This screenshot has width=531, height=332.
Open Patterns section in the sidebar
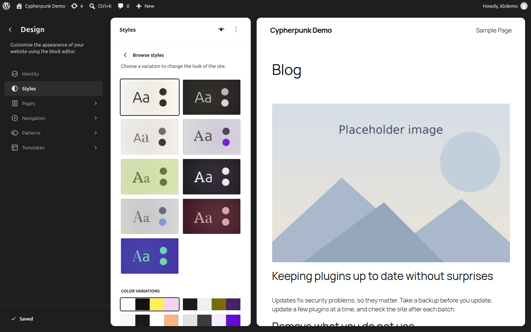(x=53, y=133)
